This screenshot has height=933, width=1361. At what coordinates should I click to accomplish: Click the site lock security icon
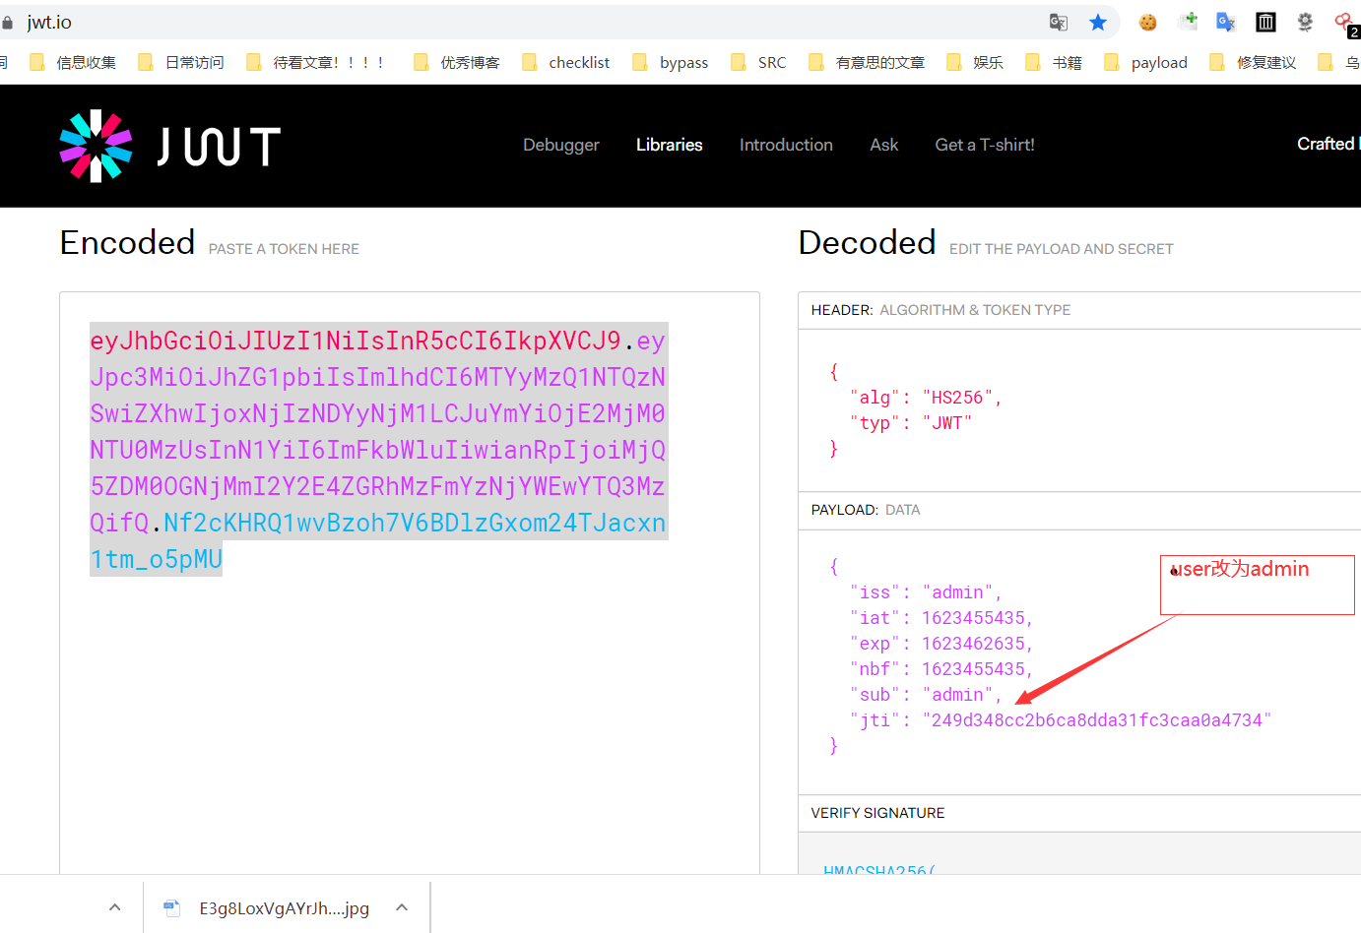8,22
